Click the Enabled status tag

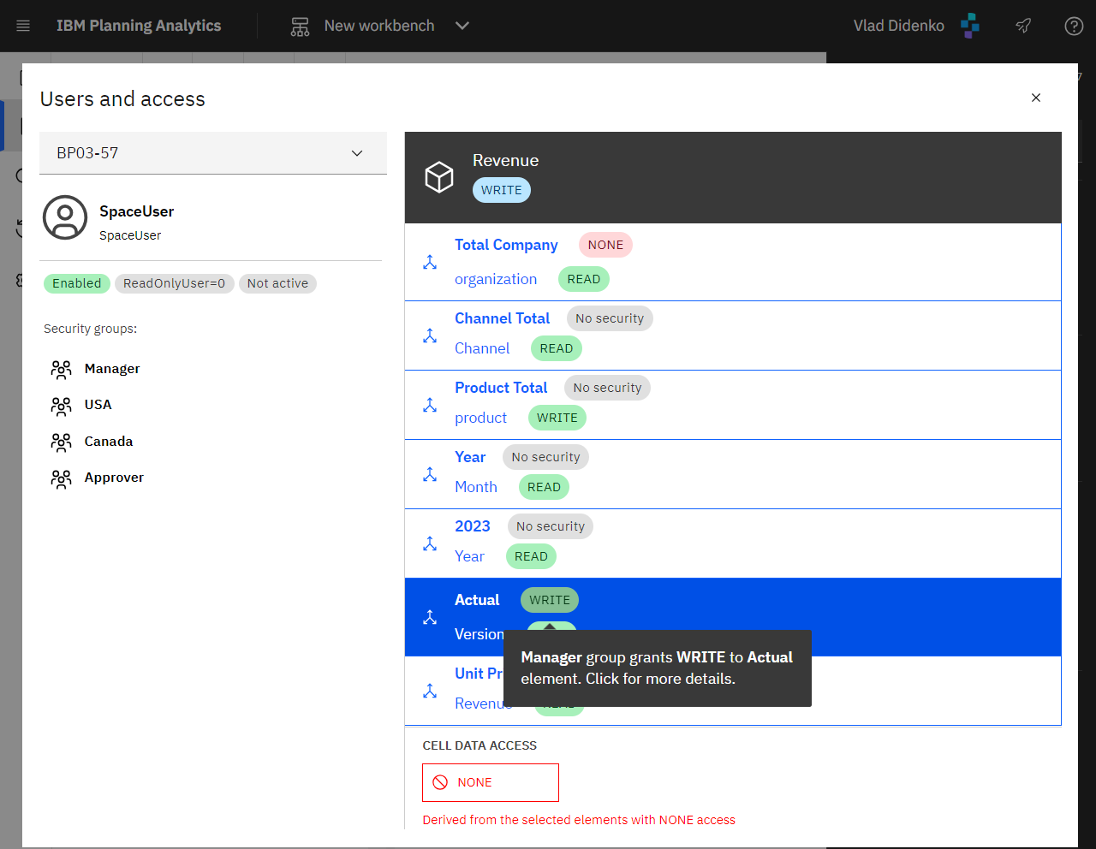tap(77, 283)
